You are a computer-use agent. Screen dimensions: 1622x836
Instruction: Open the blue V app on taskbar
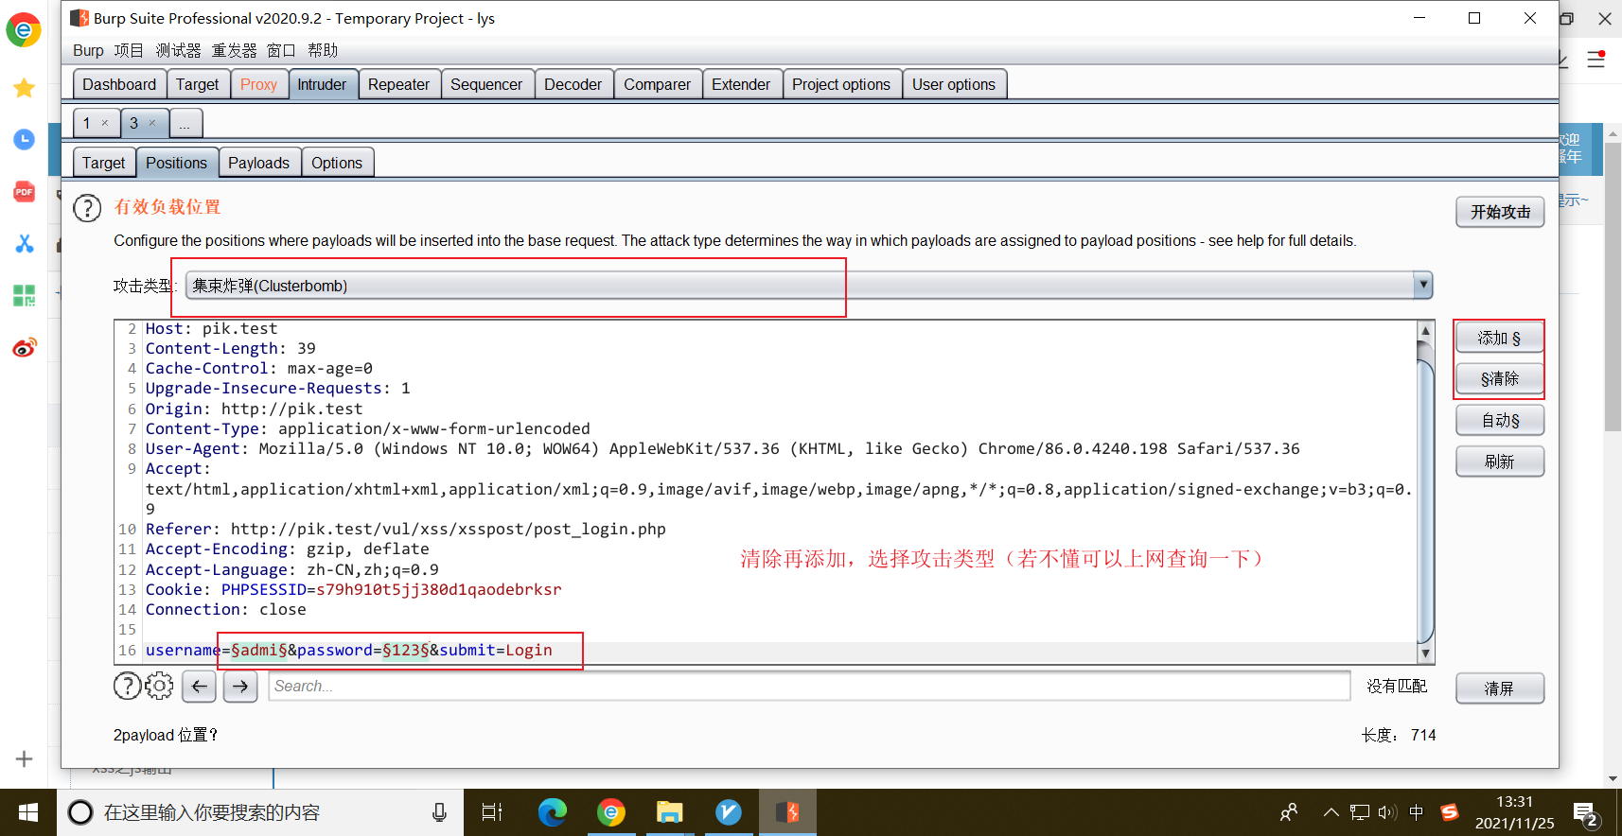point(729,812)
